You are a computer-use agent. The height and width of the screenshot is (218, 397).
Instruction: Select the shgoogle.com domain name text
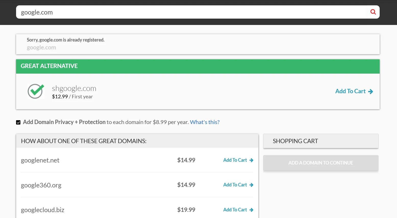74,89
